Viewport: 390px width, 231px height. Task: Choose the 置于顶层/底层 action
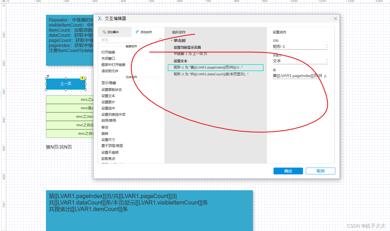tap(112, 146)
